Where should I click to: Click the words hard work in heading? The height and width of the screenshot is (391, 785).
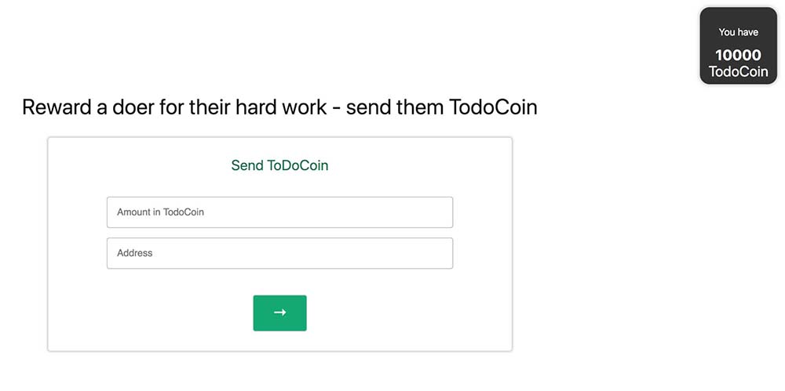tap(276, 107)
